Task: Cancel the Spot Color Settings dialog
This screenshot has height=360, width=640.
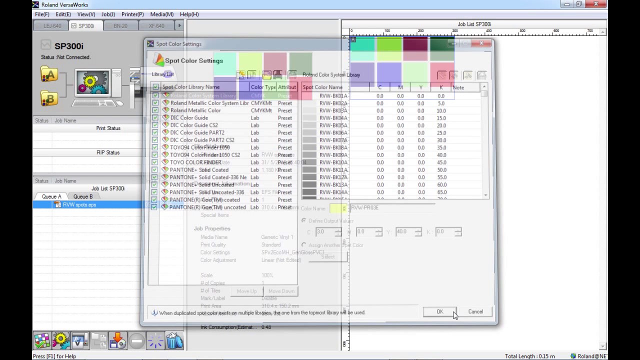Action: pyautogui.click(x=475, y=312)
